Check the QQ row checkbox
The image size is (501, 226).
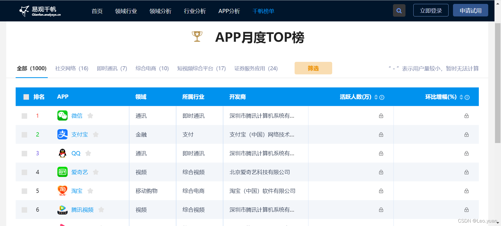pyautogui.click(x=25, y=153)
